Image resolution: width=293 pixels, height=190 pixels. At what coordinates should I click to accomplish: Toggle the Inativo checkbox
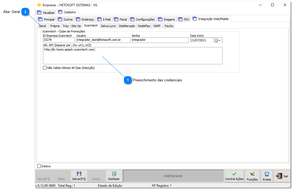point(39,166)
